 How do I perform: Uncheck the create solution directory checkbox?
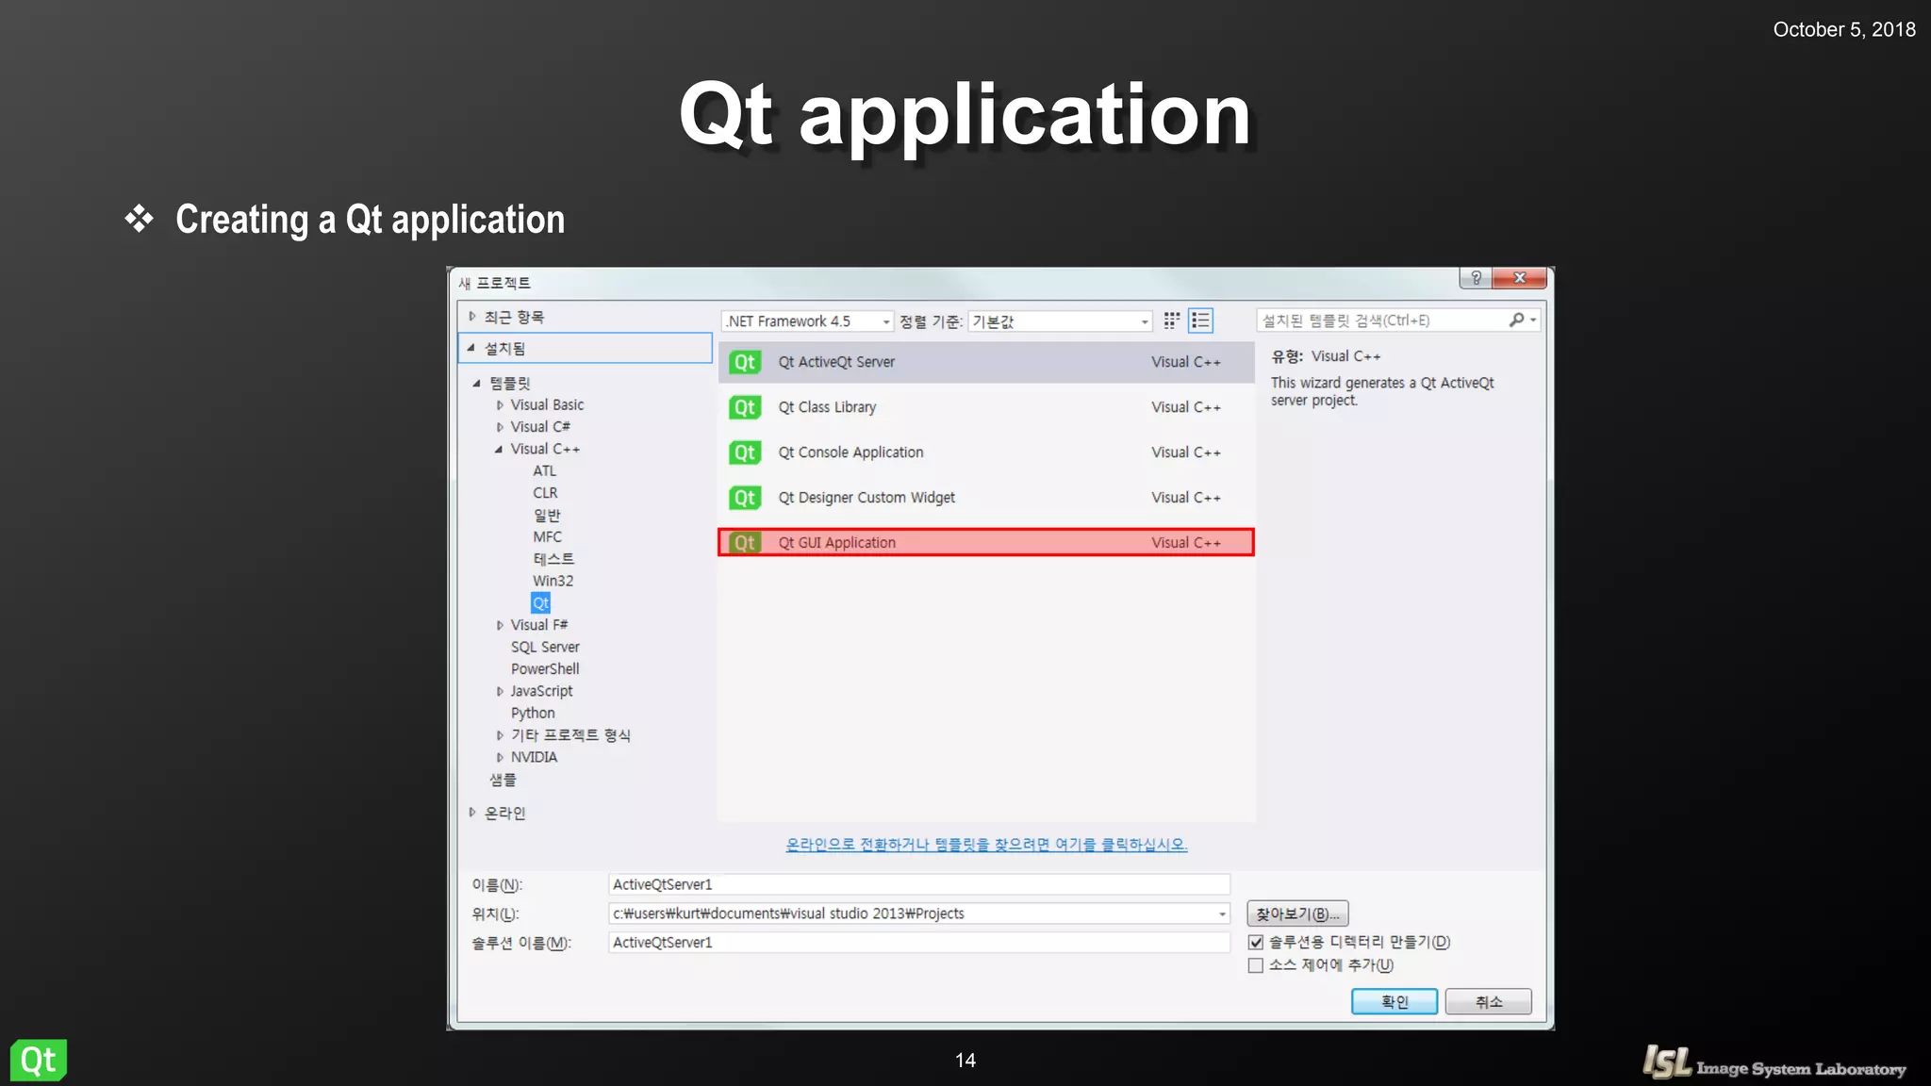[x=1256, y=943]
